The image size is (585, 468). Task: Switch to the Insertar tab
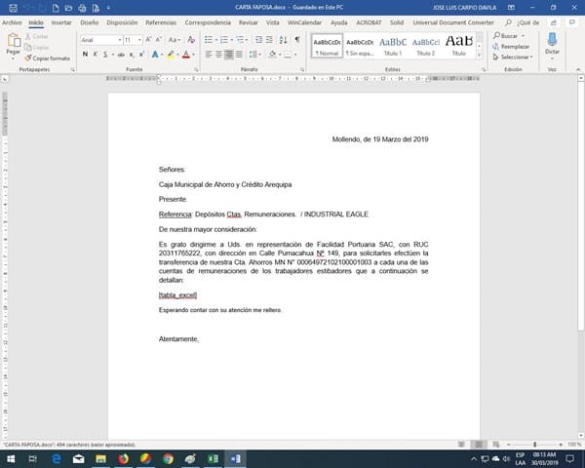tap(61, 22)
